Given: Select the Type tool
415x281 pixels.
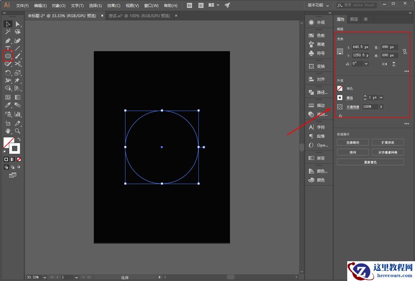Looking at the screenshot, I should (8, 48).
